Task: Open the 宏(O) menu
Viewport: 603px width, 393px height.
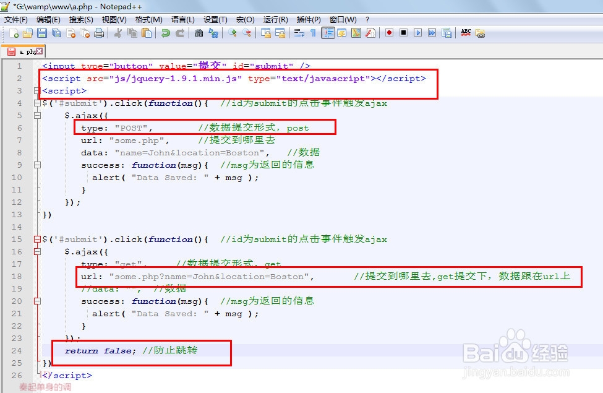Action: pyautogui.click(x=245, y=19)
